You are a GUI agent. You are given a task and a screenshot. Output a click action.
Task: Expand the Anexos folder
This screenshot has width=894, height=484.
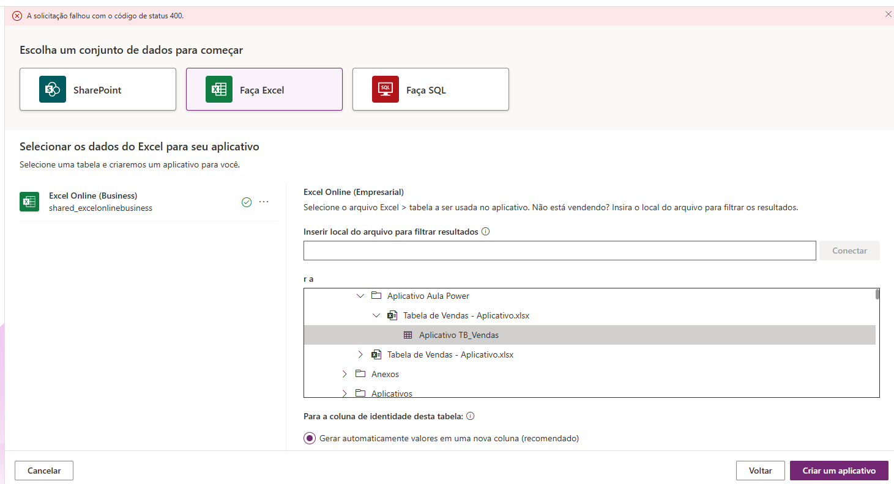point(345,374)
